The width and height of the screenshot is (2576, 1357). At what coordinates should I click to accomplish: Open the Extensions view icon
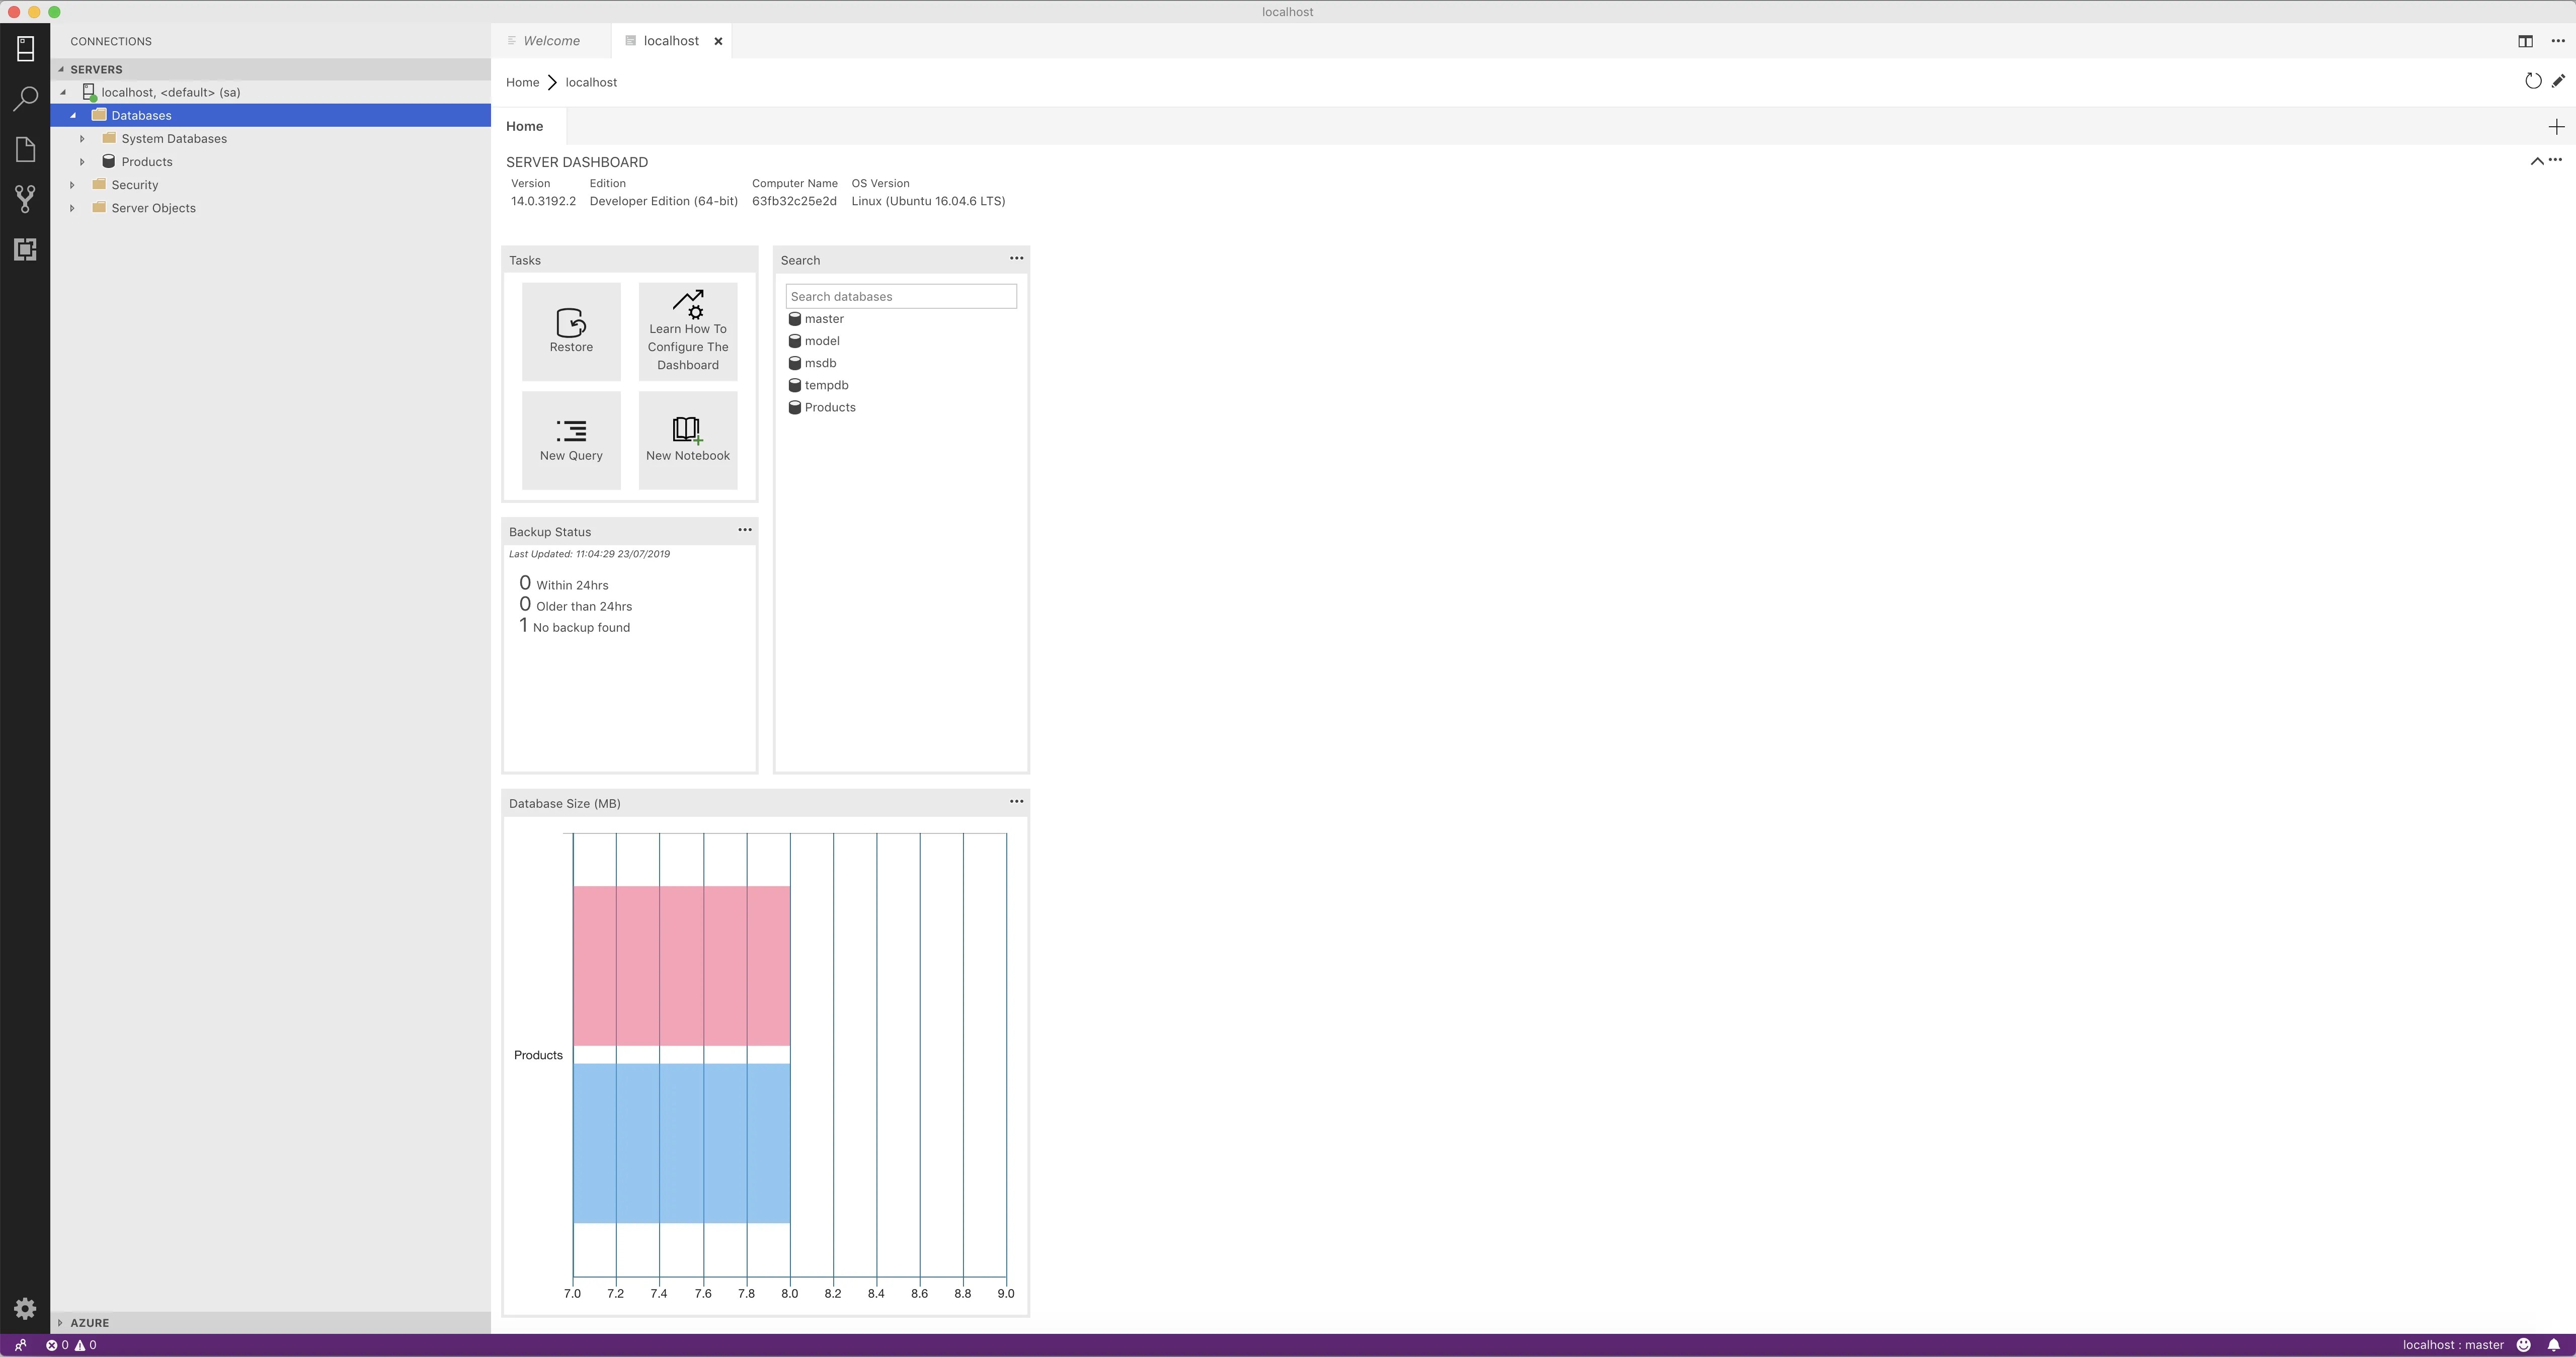[x=25, y=249]
